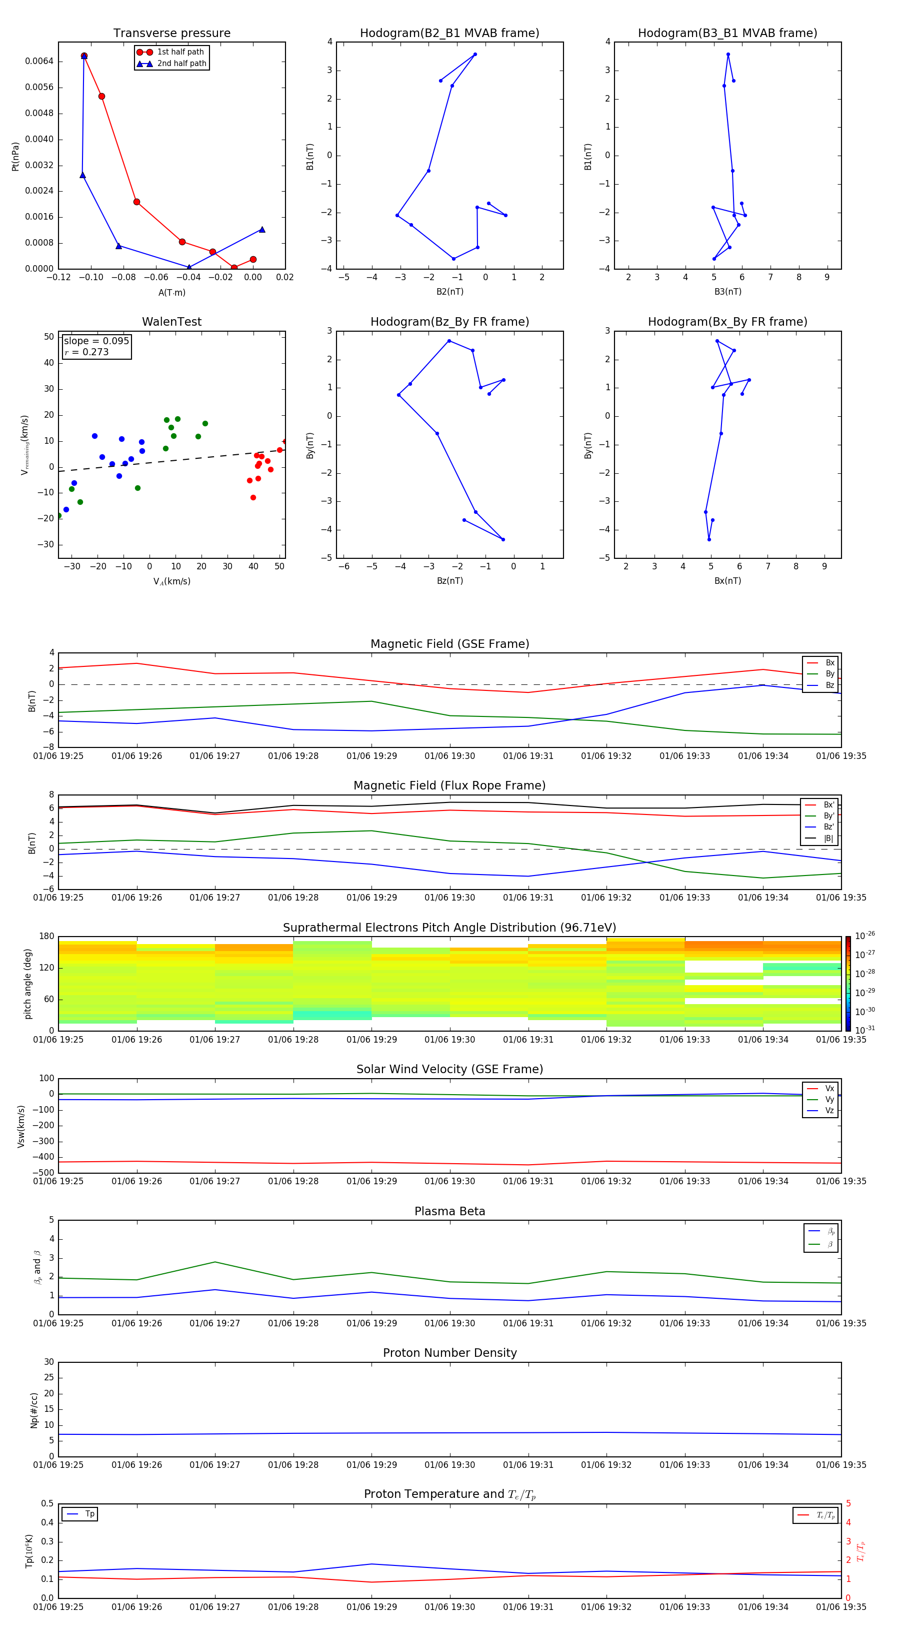This screenshot has height=1651, width=900.
Task: Select the Vx legend entry
Action: [x=820, y=1088]
